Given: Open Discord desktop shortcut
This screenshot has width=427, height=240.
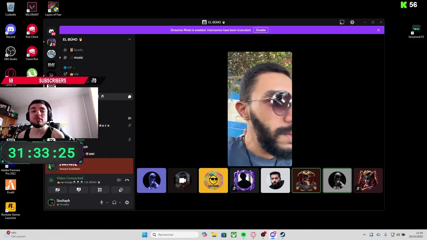Looking at the screenshot, I should click(11, 31).
